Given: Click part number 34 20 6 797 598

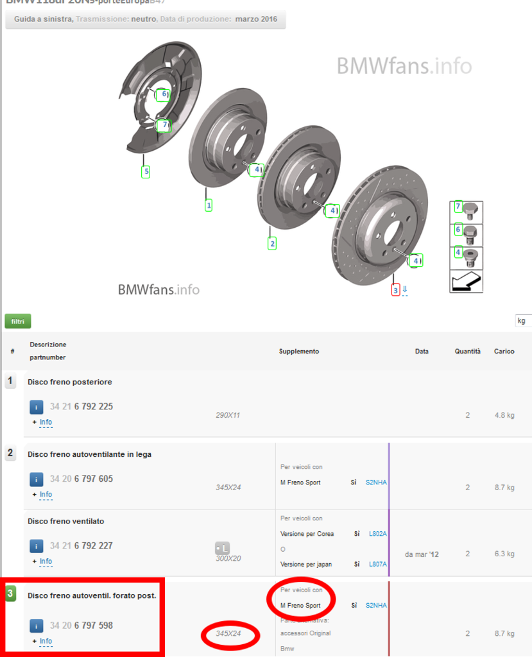Looking at the screenshot, I should pyautogui.click(x=82, y=626).
